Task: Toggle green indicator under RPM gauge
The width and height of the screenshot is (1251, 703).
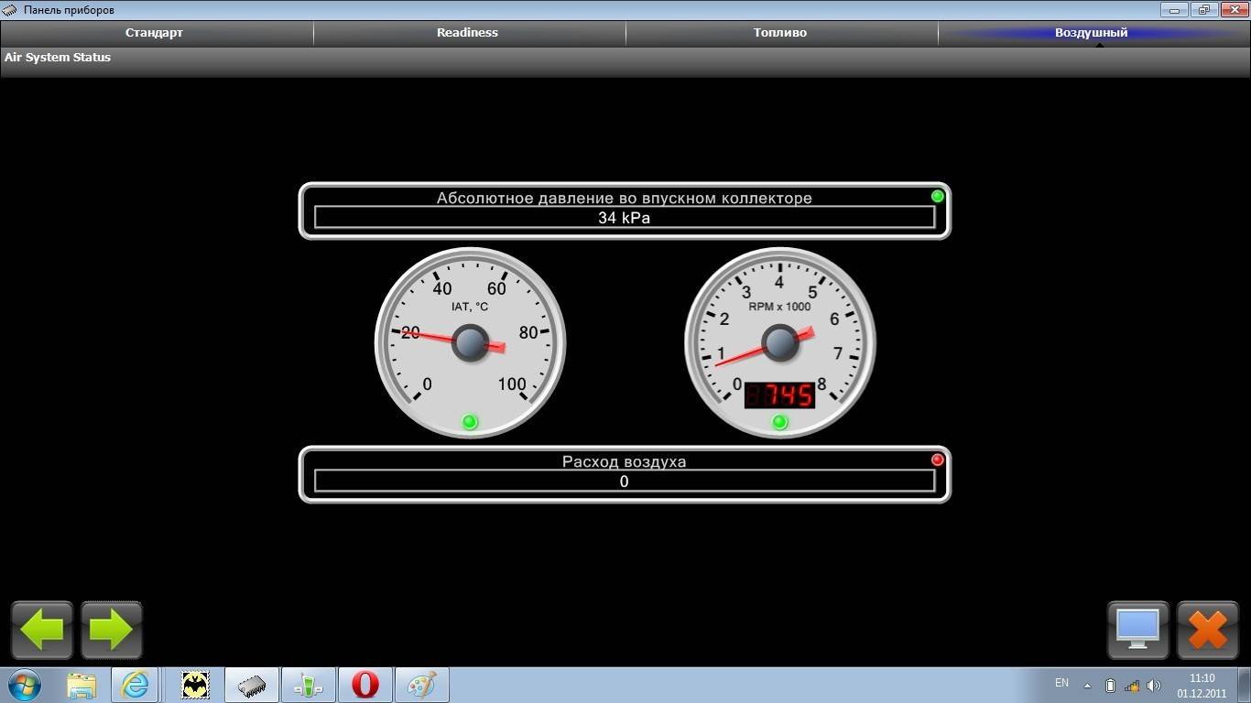Action: (779, 422)
